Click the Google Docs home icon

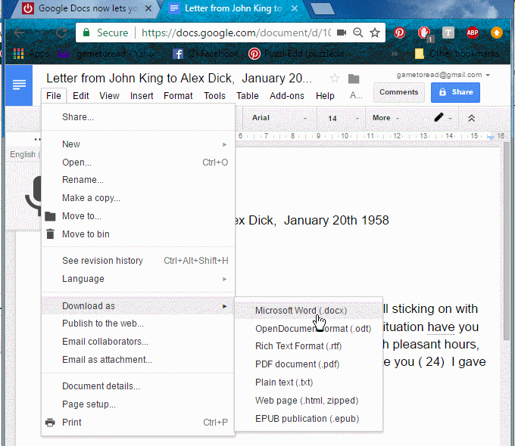tap(19, 85)
